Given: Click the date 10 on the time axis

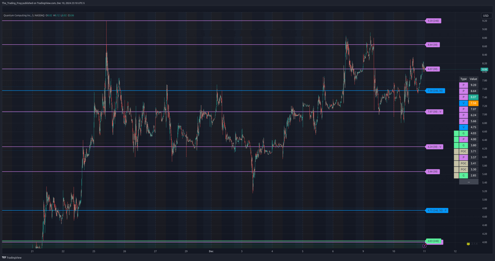Looking at the screenshot, I should pyautogui.click(x=394, y=251).
